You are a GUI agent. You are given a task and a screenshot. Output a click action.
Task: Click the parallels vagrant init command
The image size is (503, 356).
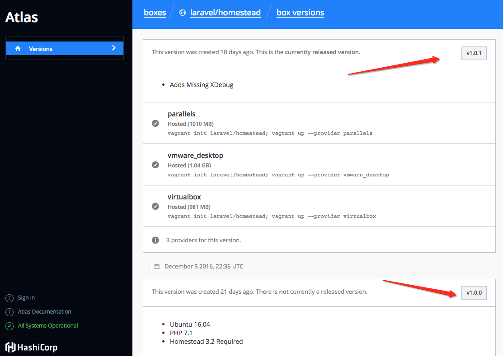270,133
